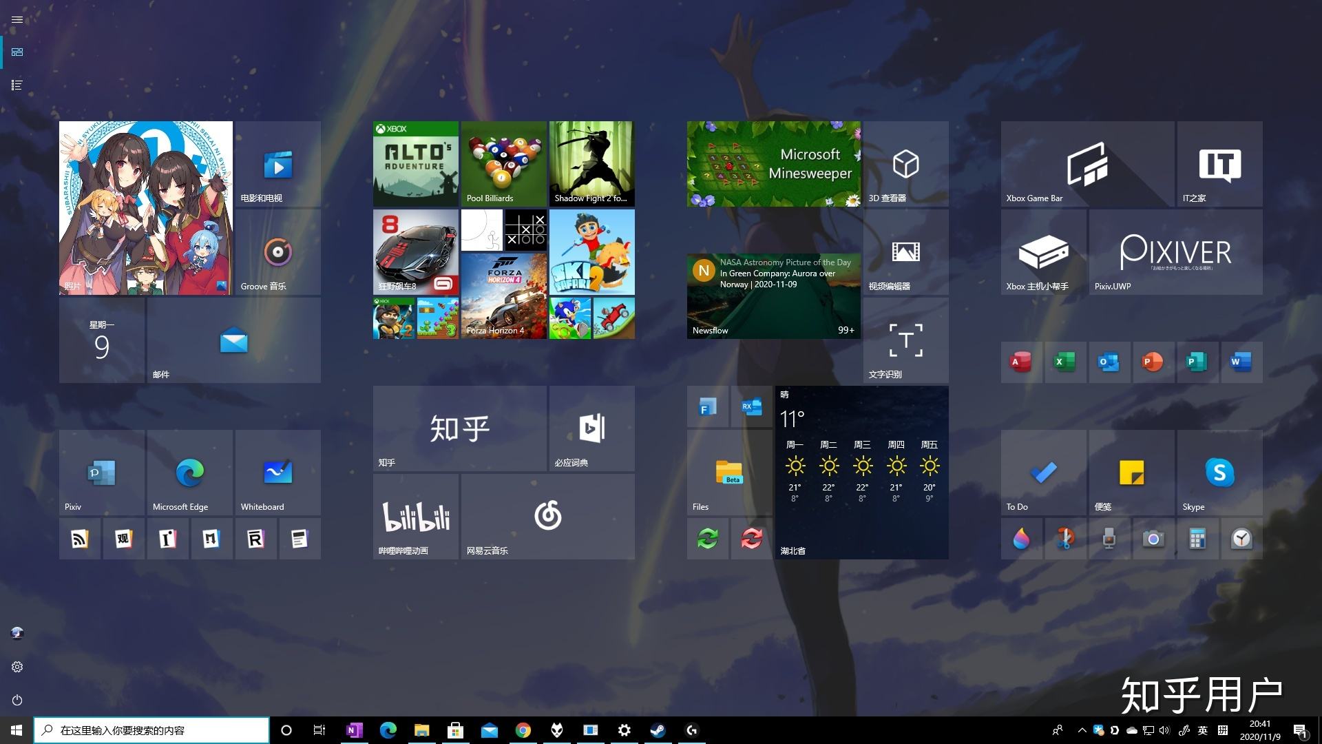Open the Outlook tile
This screenshot has height=744, width=1322.
[x=1109, y=362]
